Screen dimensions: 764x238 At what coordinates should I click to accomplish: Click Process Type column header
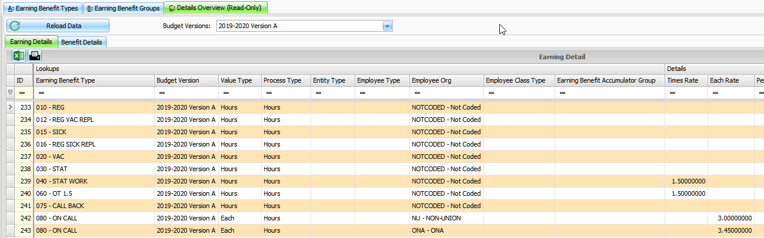click(x=286, y=80)
